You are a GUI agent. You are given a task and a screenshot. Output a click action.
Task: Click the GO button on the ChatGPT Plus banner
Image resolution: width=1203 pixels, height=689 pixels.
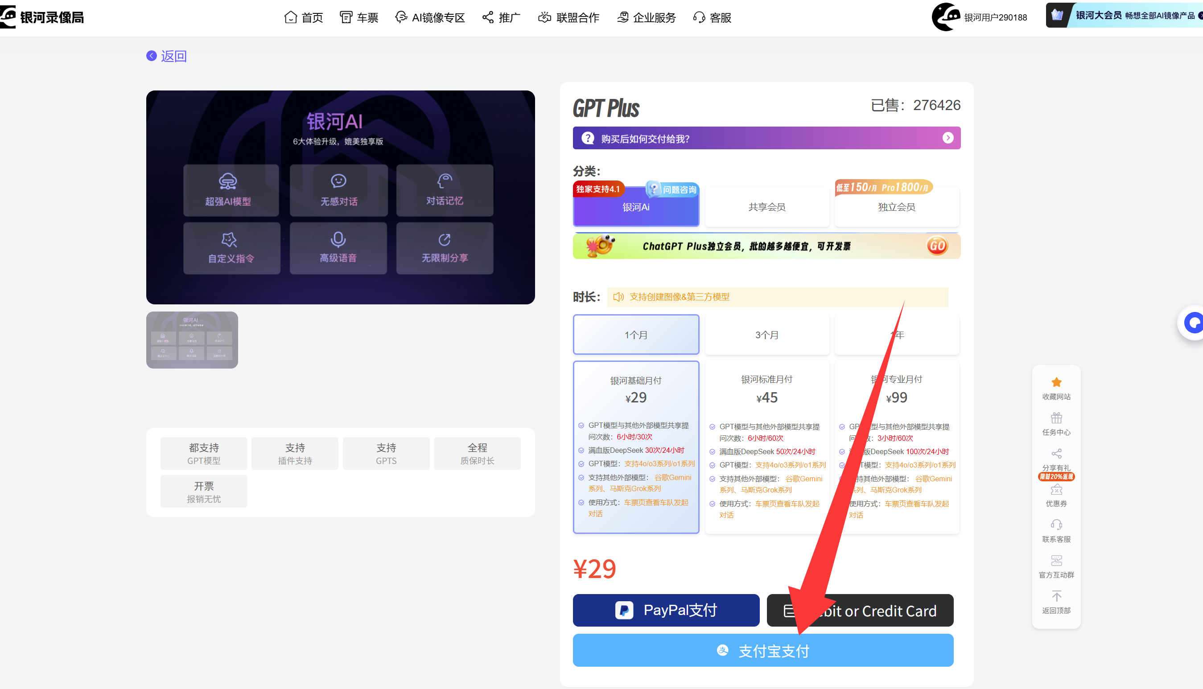click(x=937, y=246)
